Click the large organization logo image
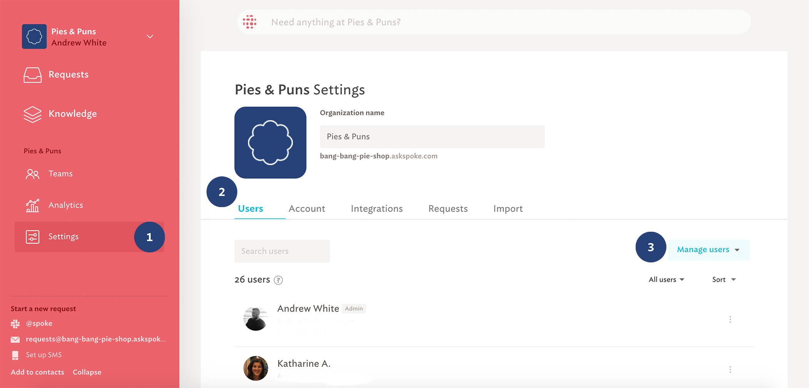Image resolution: width=809 pixels, height=388 pixels. click(x=270, y=142)
